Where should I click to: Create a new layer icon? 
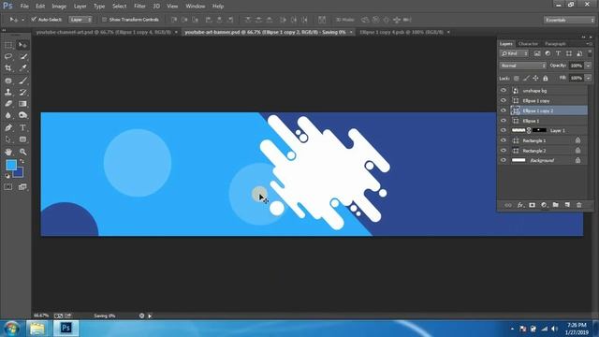[567, 205]
